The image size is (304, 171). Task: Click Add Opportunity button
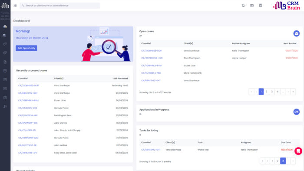coord(26,48)
